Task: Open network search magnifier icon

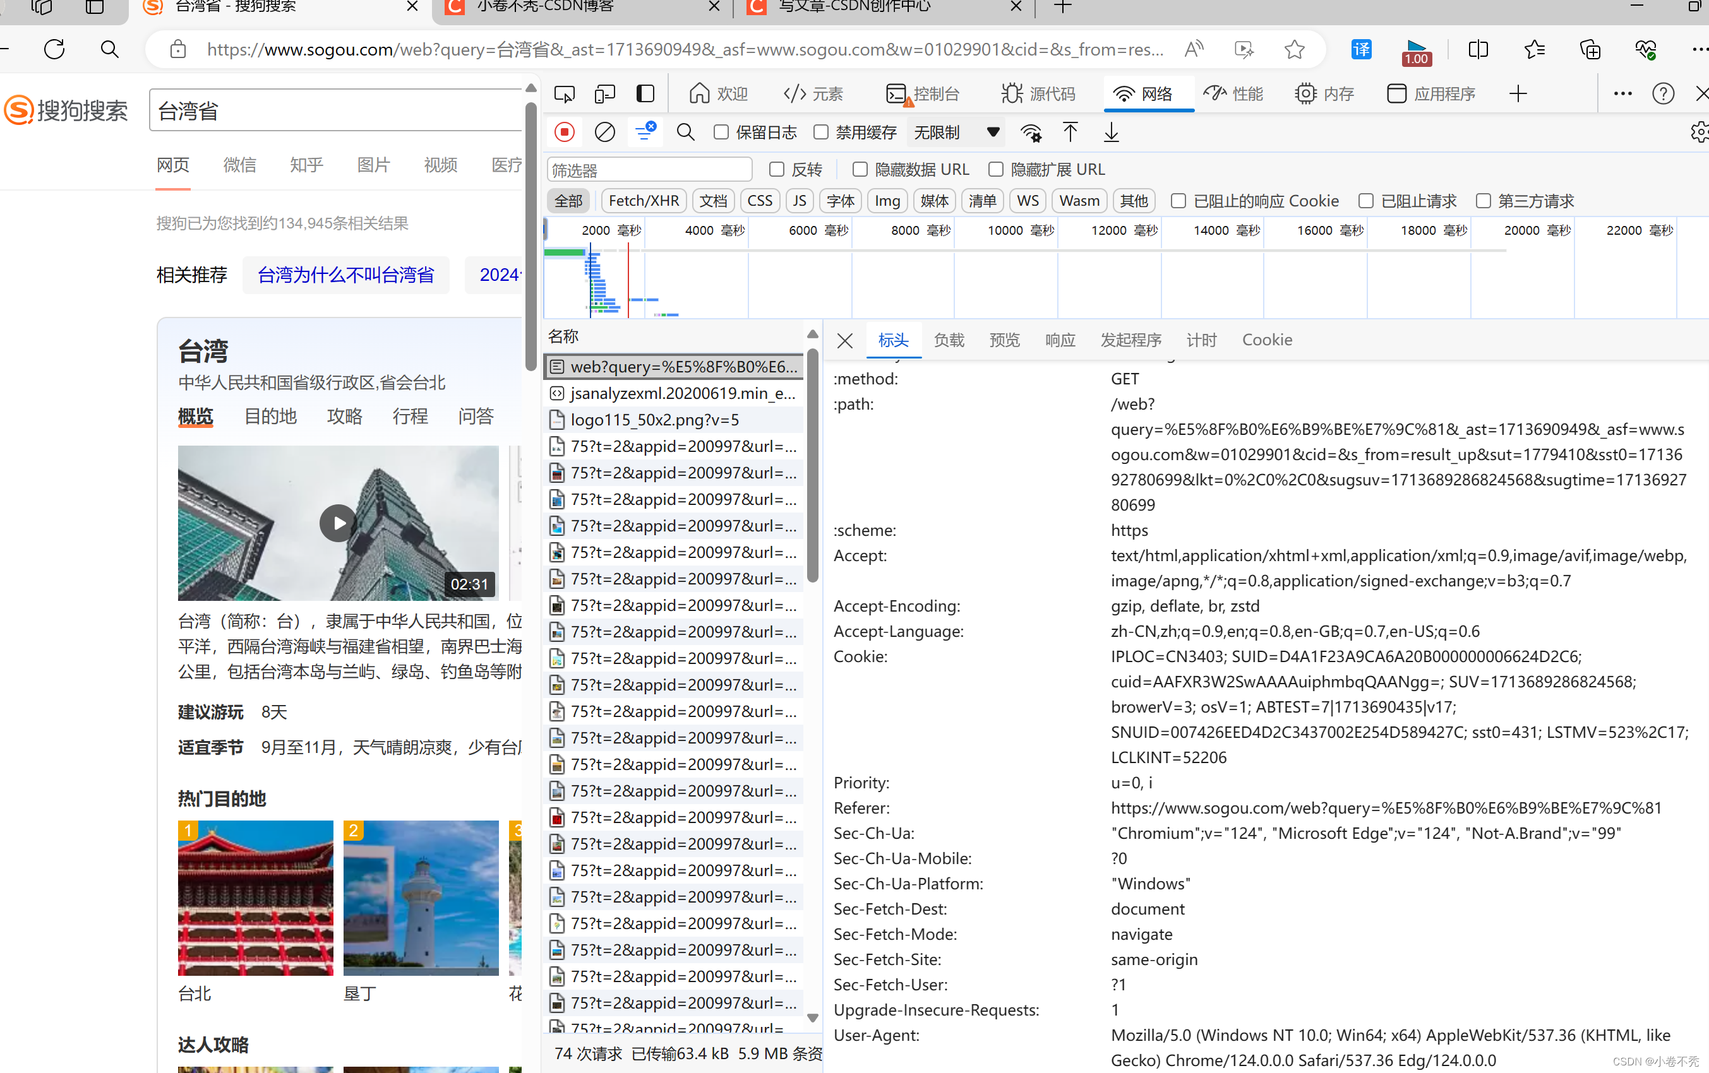Action: [685, 132]
